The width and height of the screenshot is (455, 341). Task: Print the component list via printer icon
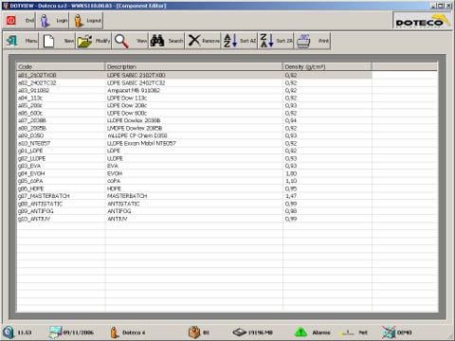[303, 41]
